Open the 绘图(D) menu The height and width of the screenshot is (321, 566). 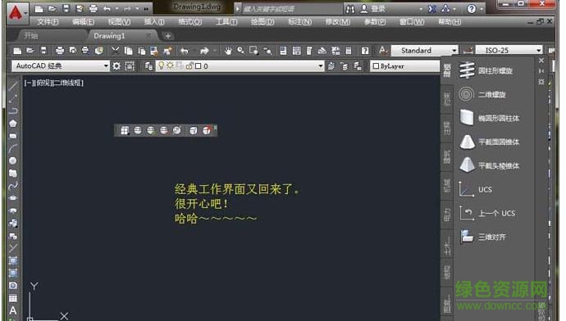click(262, 22)
